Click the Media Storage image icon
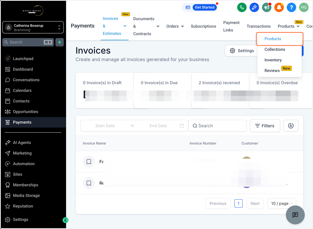This screenshot has height=229, width=313. click(8, 195)
